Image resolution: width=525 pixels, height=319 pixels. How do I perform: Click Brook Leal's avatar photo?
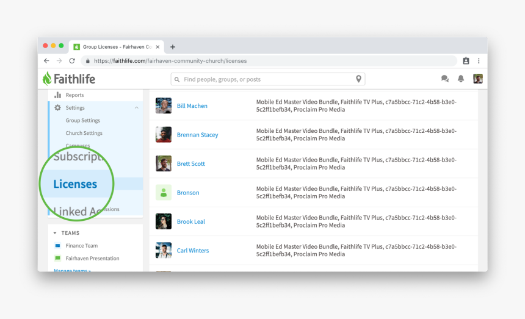[164, 221]
